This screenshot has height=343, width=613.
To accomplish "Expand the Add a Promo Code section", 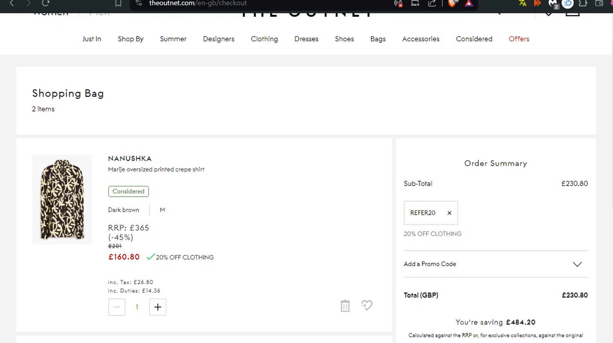I will tap(496, 264).
